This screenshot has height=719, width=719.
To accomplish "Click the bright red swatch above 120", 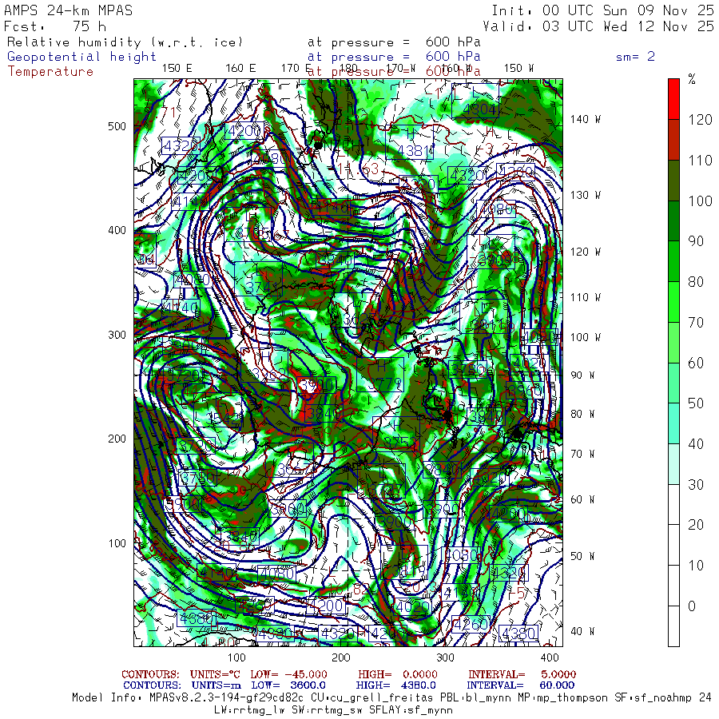I will click(x=674, y=99).
